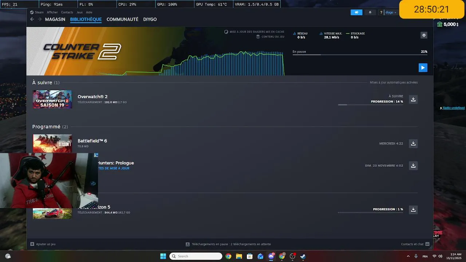Image resolution: width=466 pixels, height=262 pixels.
Task: Open the DIYGO profile tab
Action: 150,19
